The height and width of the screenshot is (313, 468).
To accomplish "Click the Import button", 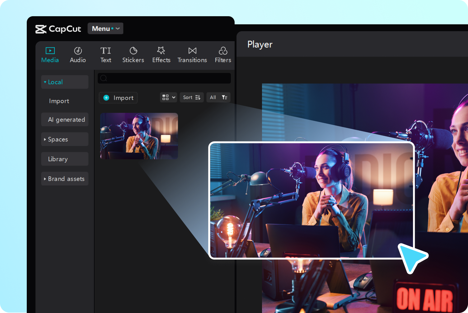I will click(118, 98).
